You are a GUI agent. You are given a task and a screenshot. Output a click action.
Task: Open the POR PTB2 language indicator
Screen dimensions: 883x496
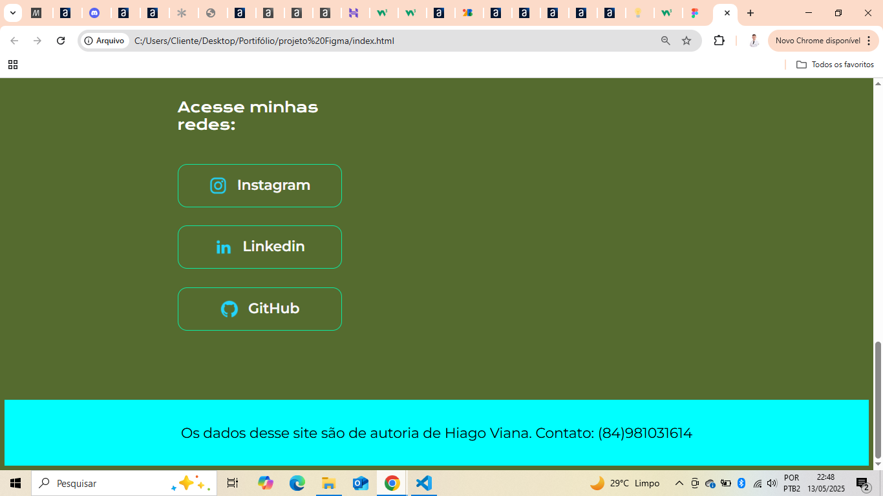point(792,483)
